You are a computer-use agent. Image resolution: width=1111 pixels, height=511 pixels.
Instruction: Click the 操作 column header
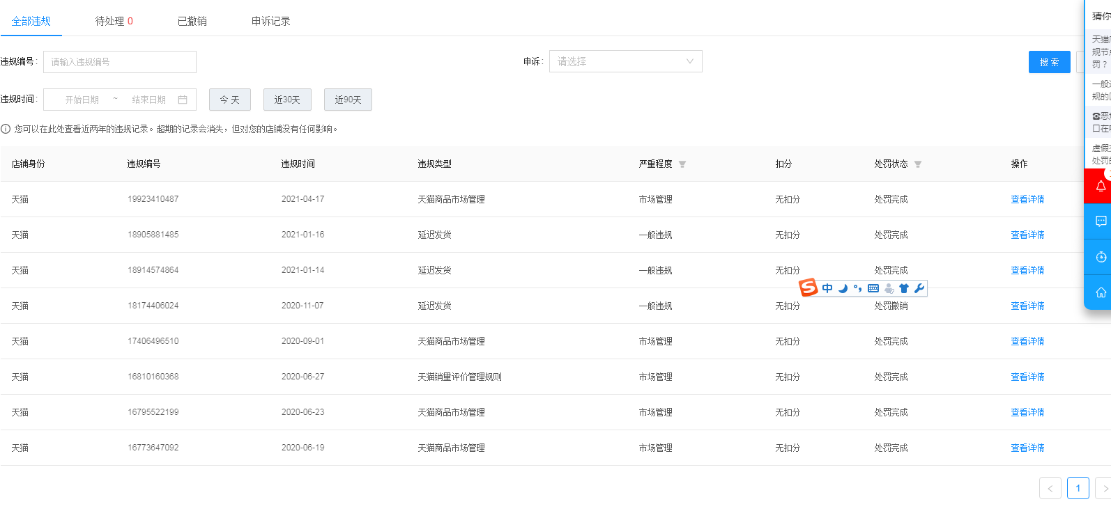(x=1019, y=164)
